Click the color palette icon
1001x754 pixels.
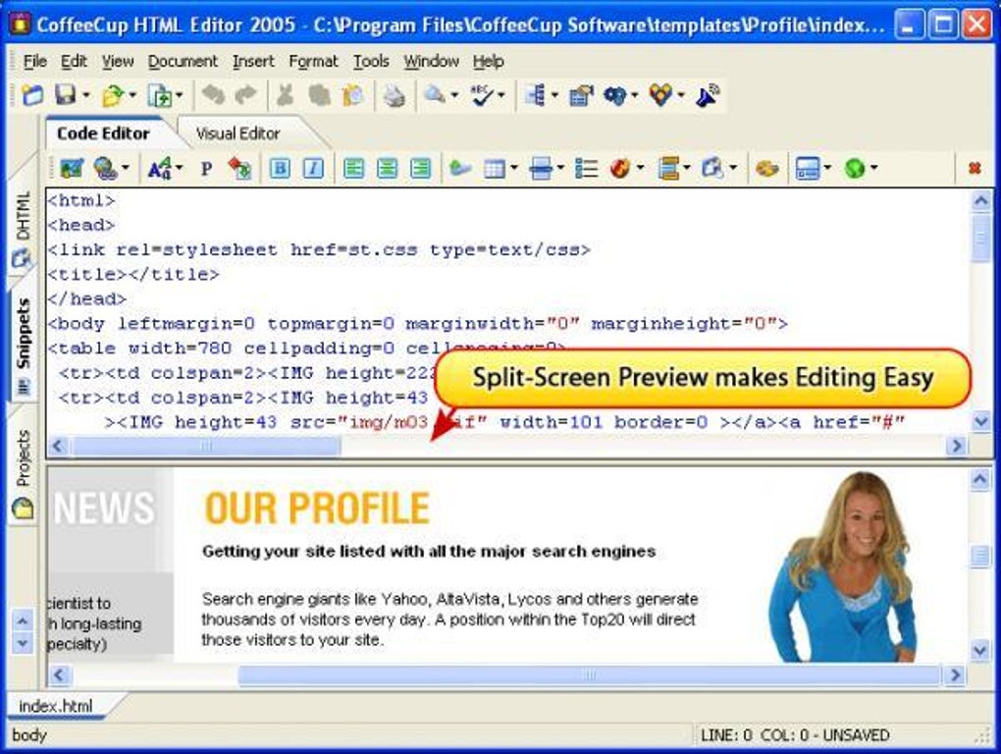(x=766, y=169)
